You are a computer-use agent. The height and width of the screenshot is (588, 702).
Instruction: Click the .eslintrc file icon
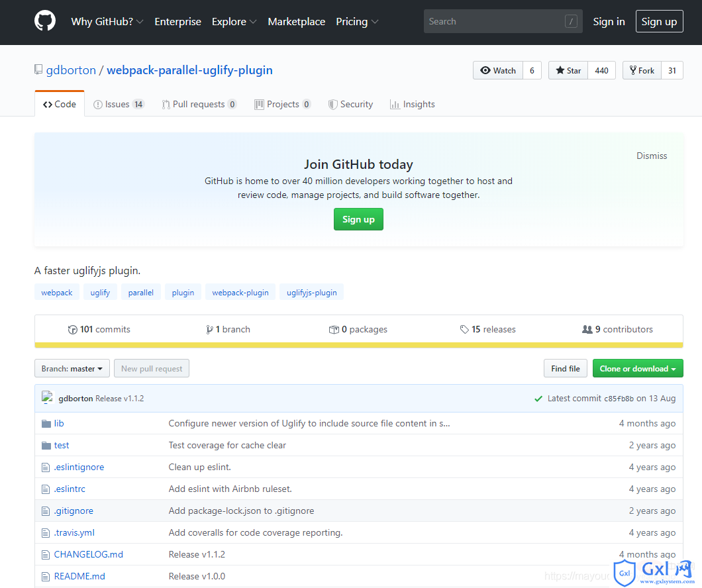tap(46, 489)
